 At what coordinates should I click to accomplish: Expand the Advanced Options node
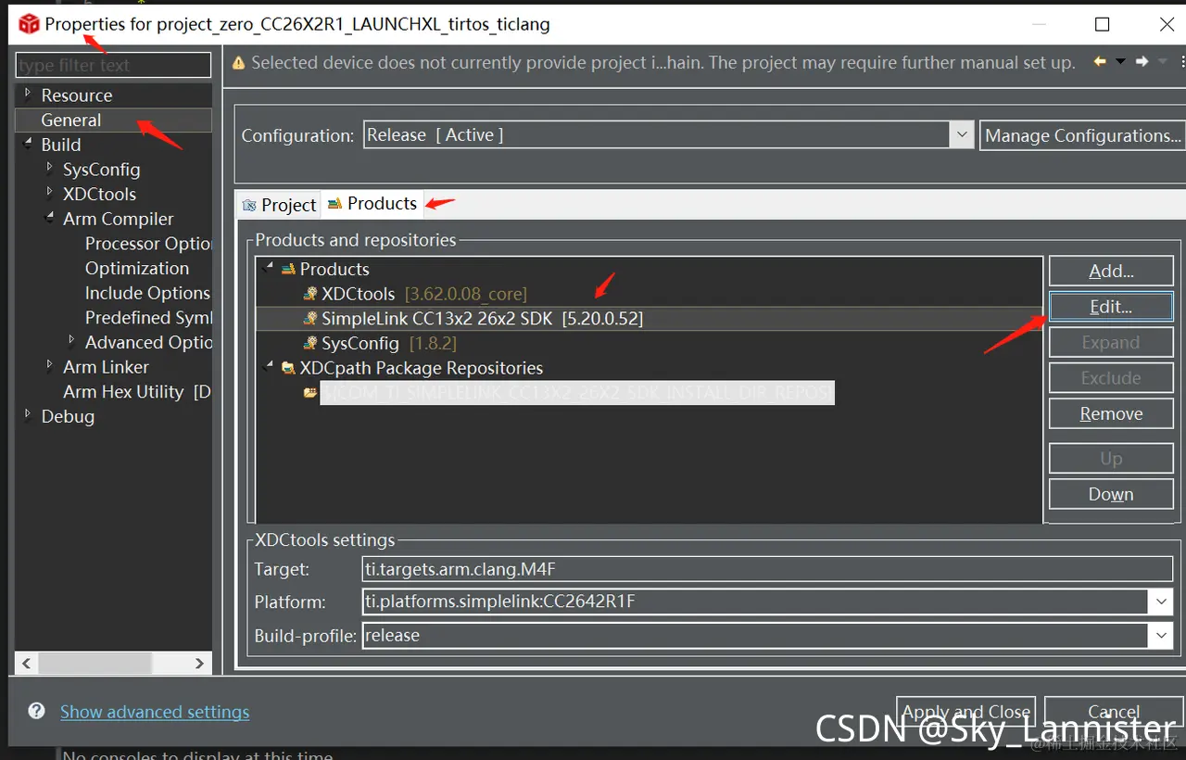pos(71,341)
